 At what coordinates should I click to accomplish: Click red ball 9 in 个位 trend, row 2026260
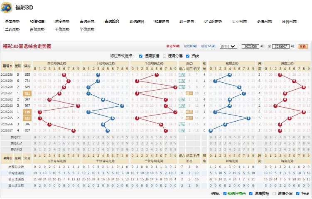tap(175, 87)
